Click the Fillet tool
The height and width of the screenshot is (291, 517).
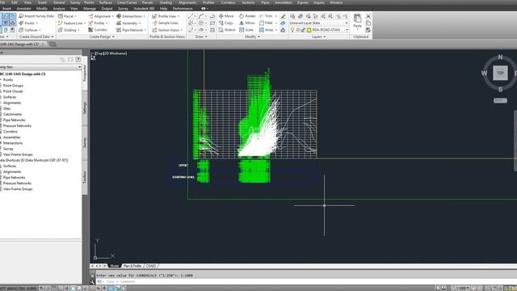coord(266,23)
